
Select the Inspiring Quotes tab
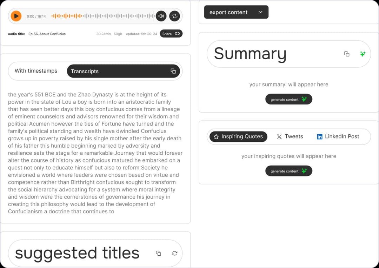[x=238, y=136]
